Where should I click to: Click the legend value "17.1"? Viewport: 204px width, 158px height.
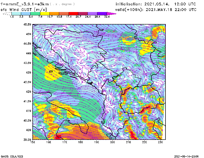69,17
